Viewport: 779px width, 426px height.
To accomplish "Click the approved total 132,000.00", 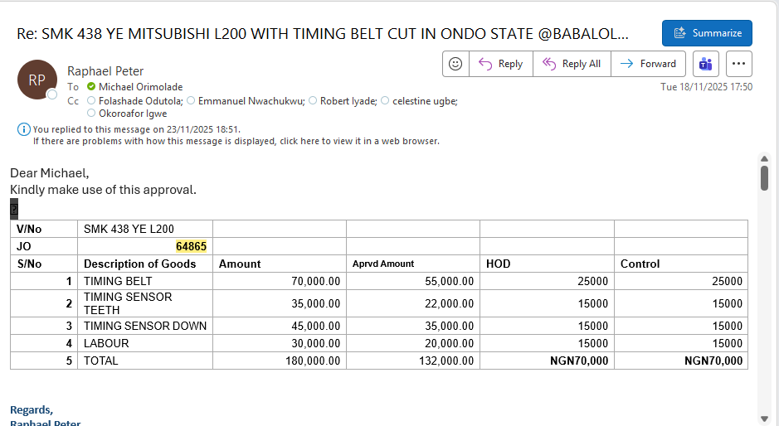I will (x=446, y=361).
